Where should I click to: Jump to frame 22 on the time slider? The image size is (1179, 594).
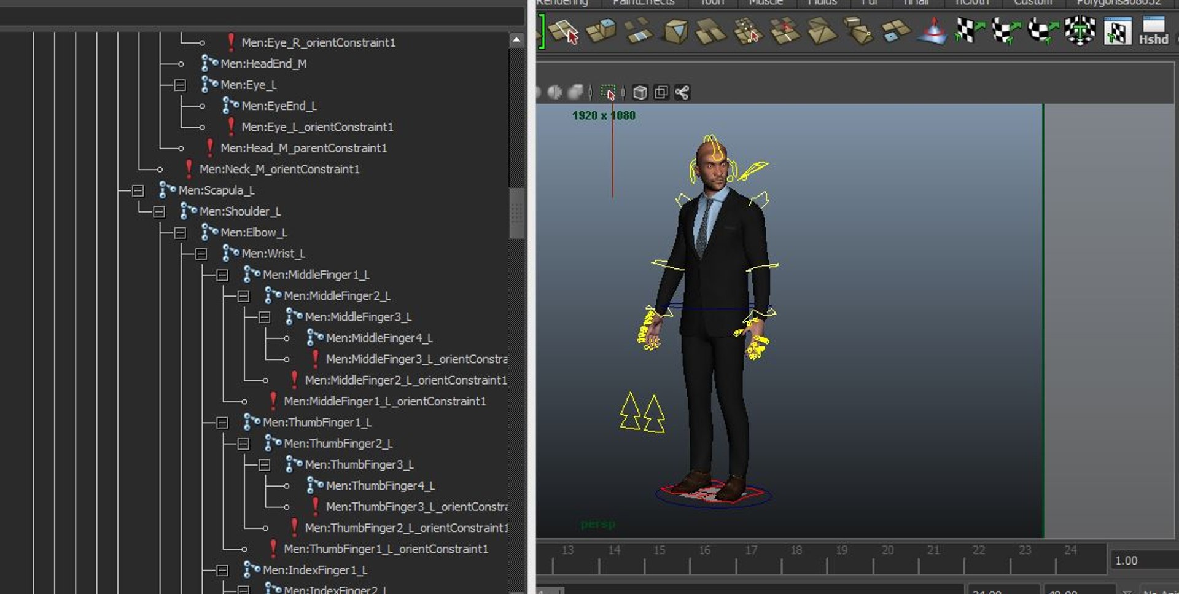[x=979, y=550]
